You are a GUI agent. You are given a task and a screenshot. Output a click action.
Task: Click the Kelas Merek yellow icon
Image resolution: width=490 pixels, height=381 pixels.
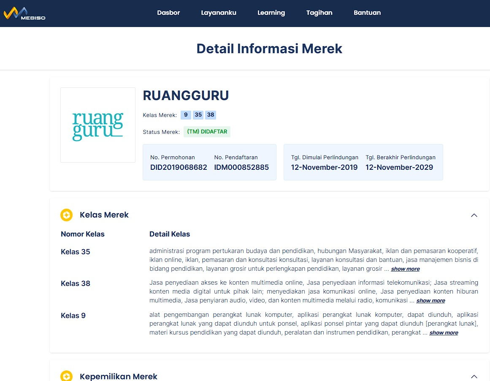coord(67,215)
